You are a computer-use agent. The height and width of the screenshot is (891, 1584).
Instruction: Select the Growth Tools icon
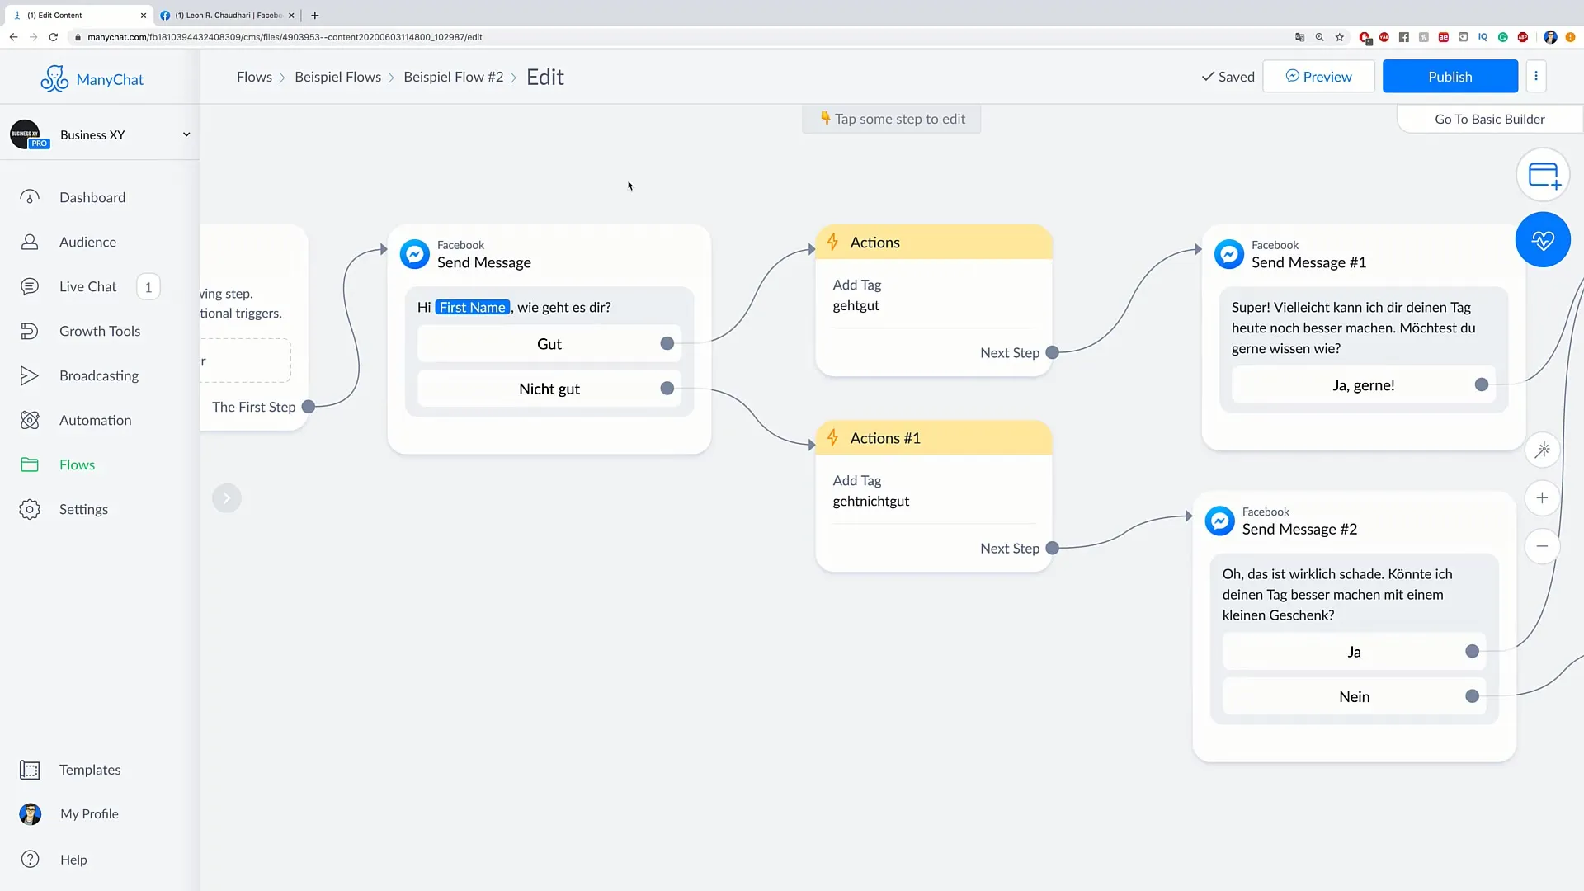[x=30, y=331]
